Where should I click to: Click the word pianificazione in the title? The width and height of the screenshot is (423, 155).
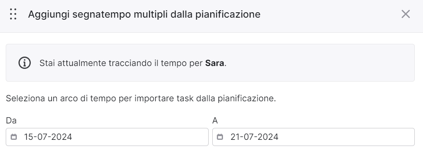(228, 14)
